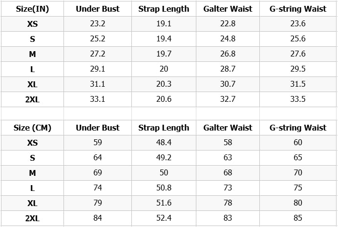Click the cell with value 59
The height and width of the screenshot is (227, 338).
coord(98,143)
